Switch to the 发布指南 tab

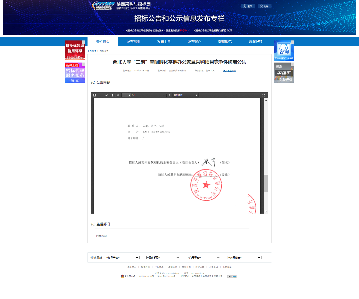coord(133,42)
